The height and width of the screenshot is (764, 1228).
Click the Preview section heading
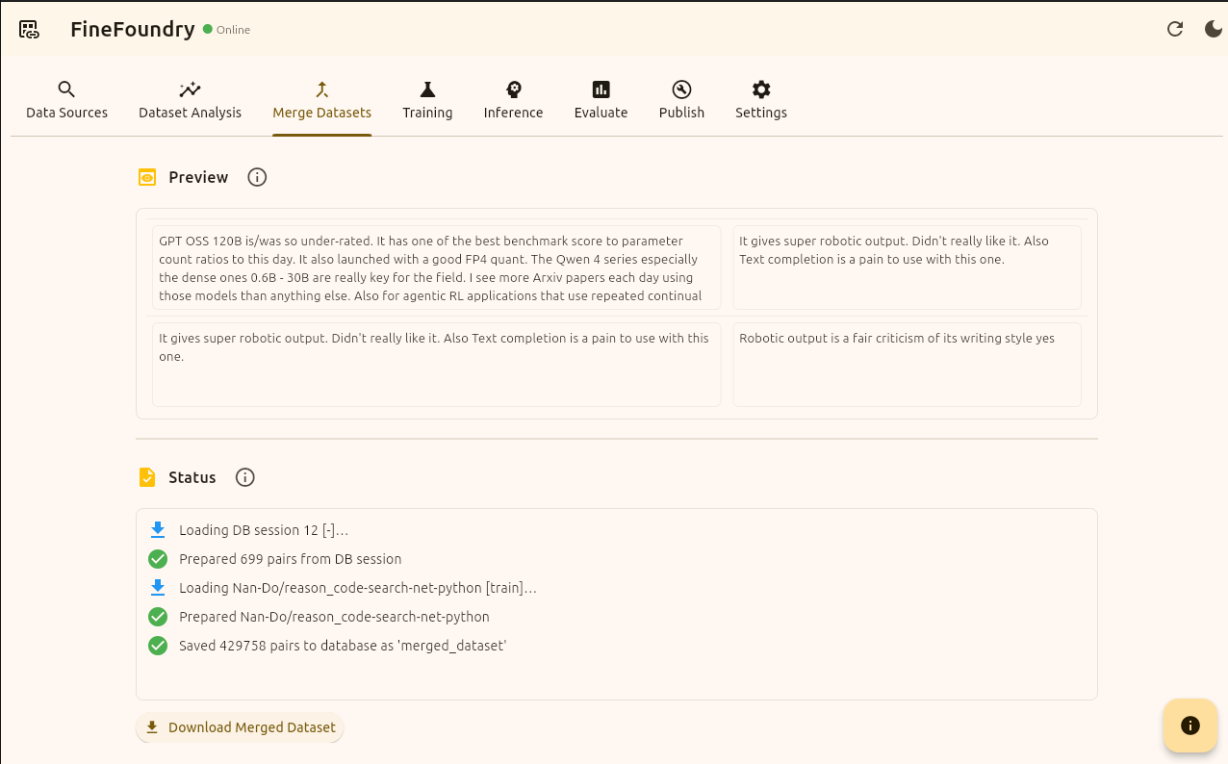tap(198, 177)
